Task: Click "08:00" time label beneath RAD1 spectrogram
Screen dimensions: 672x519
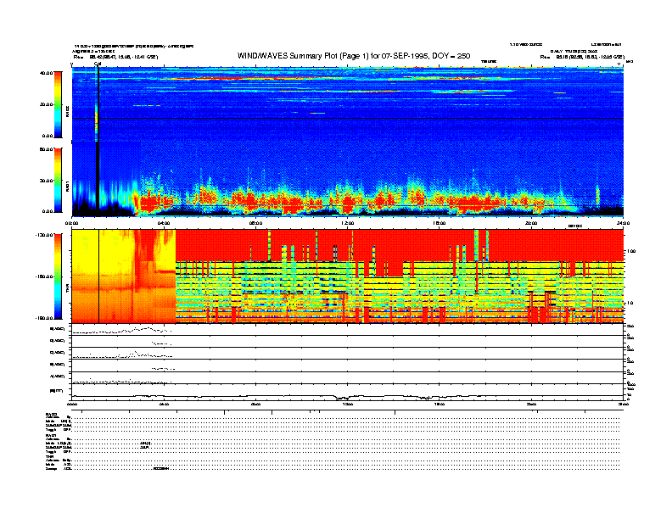Action: (x=256, y=223)
